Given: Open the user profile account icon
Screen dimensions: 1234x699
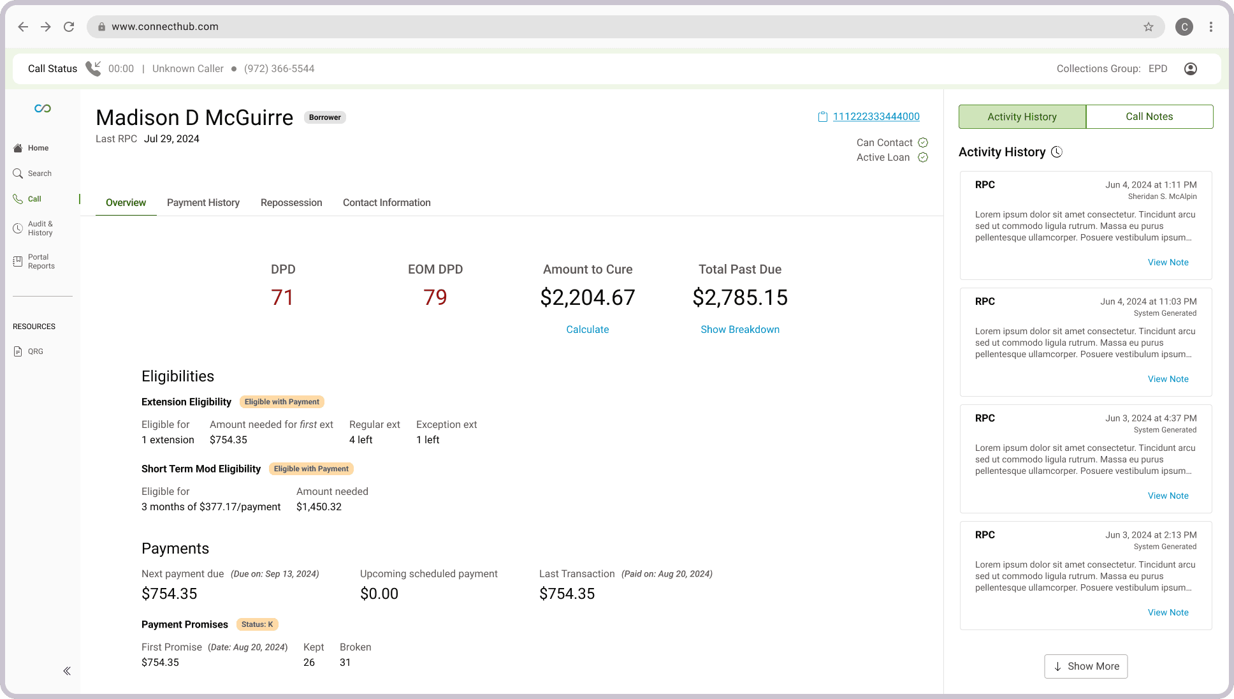Looking at the screenshot, I should [1190, 68].
